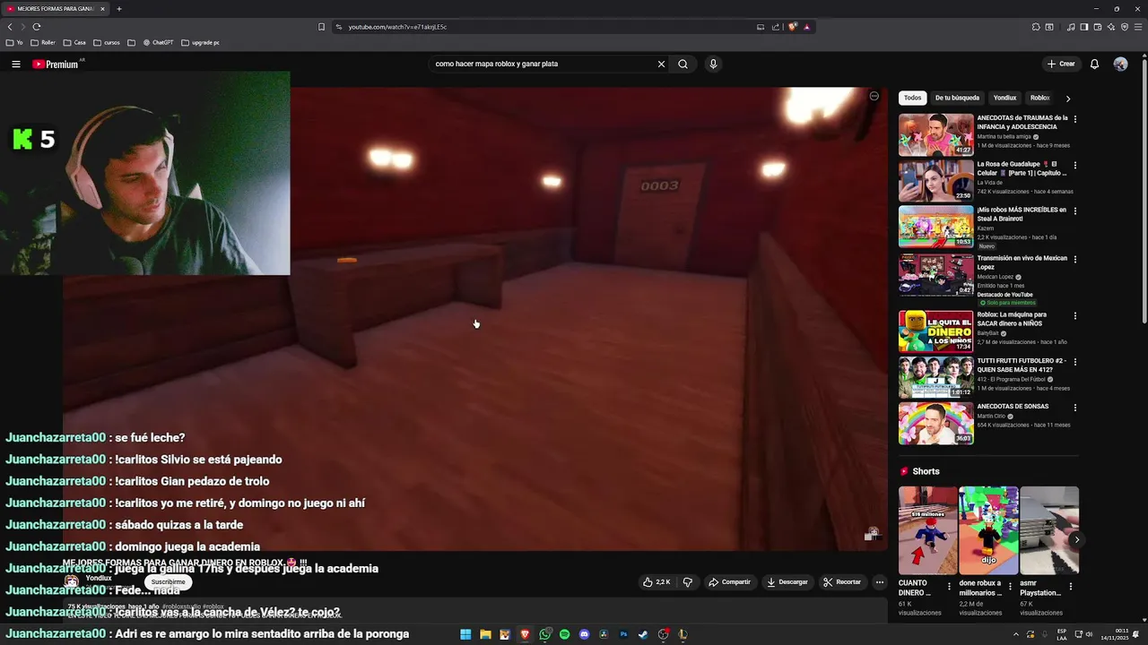Open File Explorer from taskbar
1148x645 pixels.
pyautogui.click(x=485, y=634)
